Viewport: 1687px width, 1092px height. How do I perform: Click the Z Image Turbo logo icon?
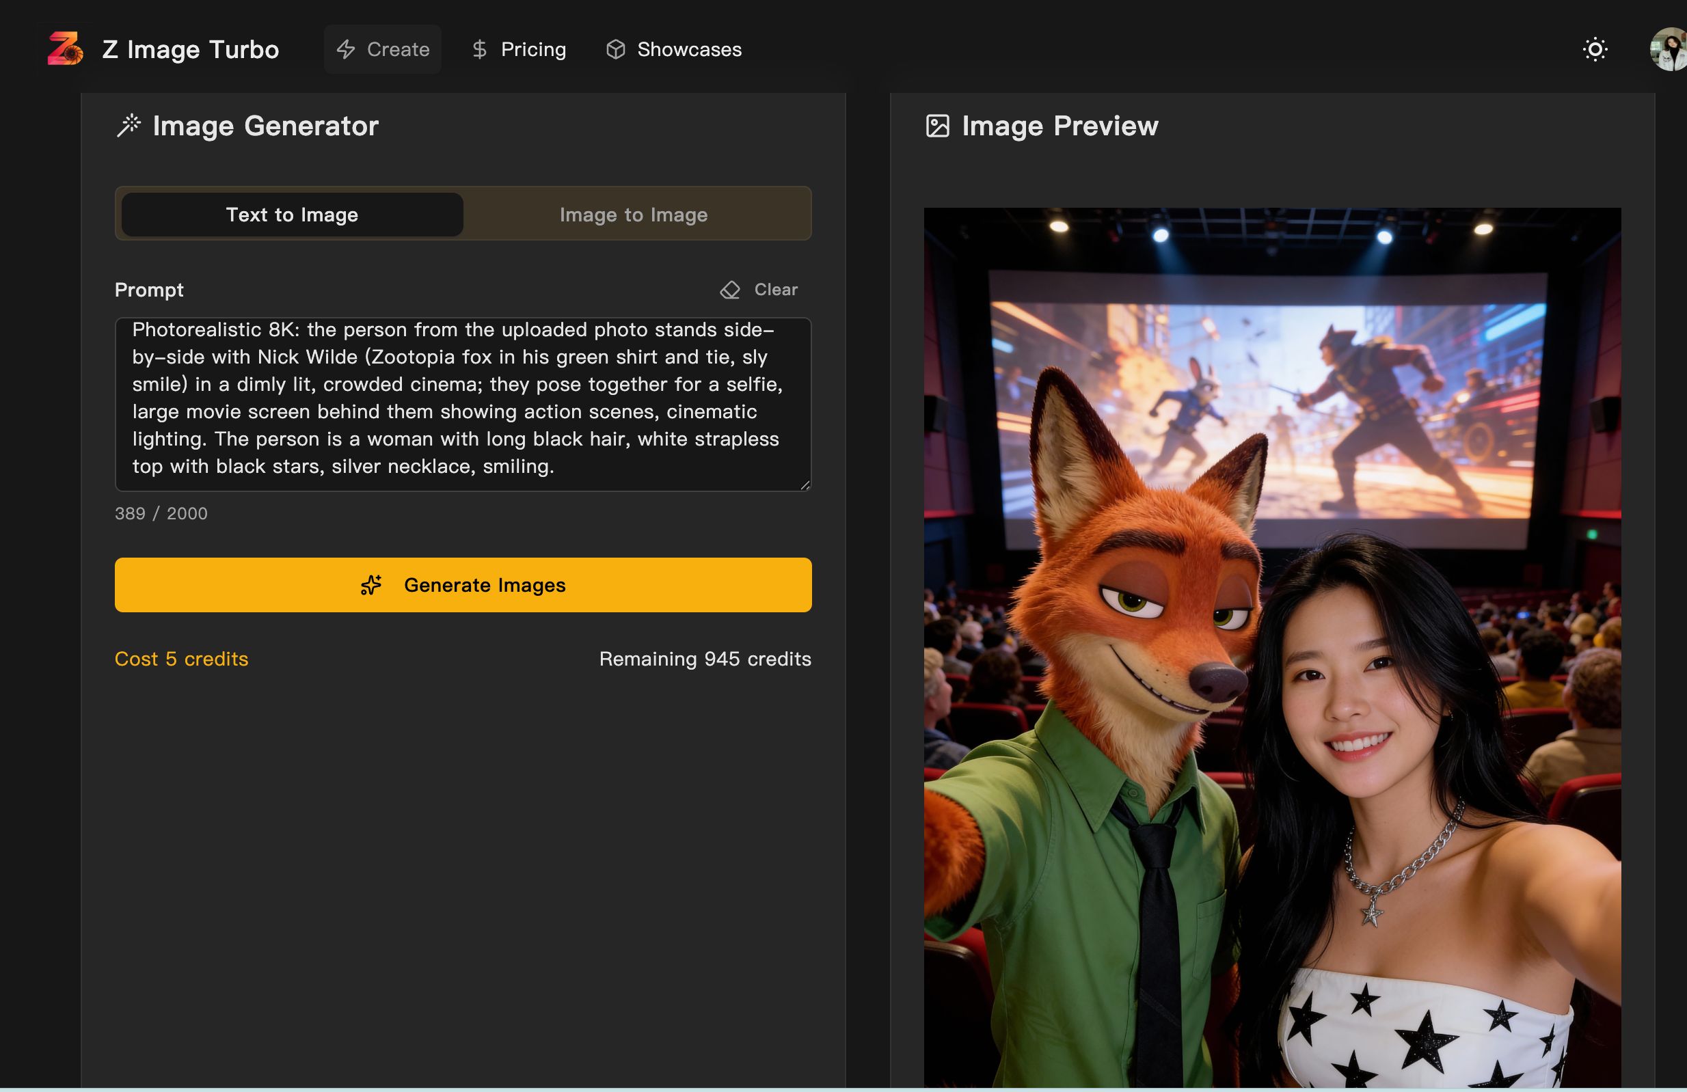[x=64, y=49]
